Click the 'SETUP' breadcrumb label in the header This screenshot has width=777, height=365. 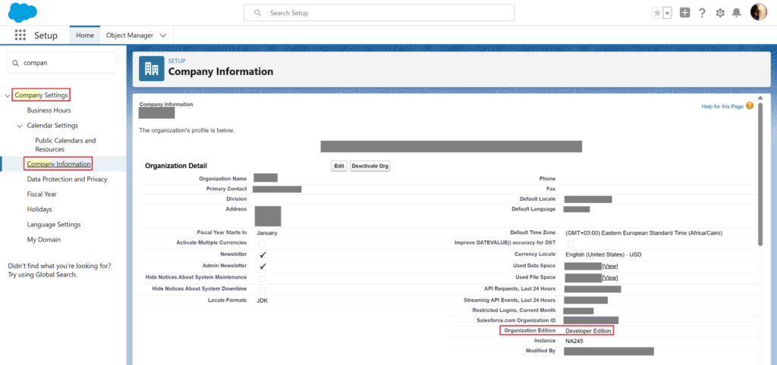click(177, 61)
